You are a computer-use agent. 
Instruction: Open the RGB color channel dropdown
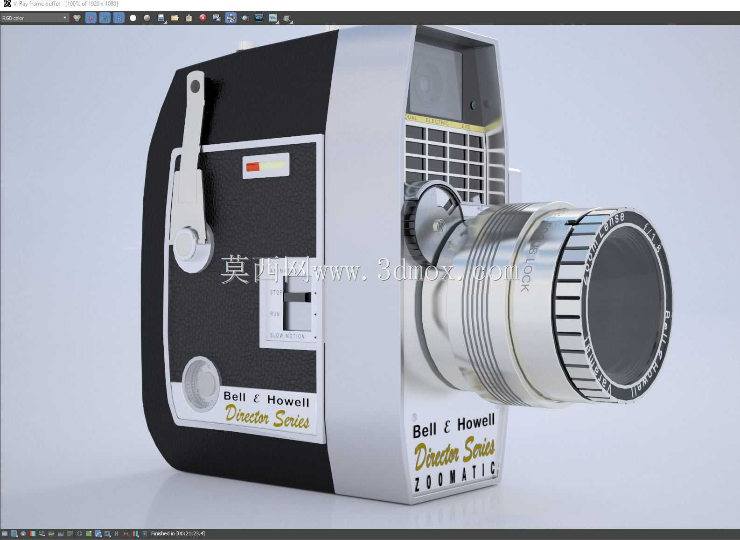tap(35, 18)
